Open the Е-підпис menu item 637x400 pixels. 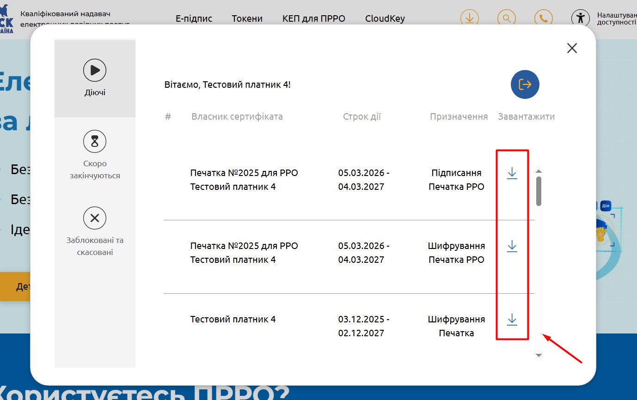[x=194, y=18]
